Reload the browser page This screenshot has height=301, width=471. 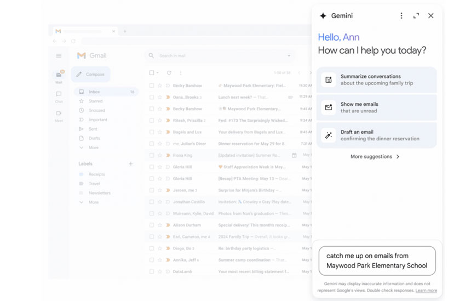click(x=73, y=41)
